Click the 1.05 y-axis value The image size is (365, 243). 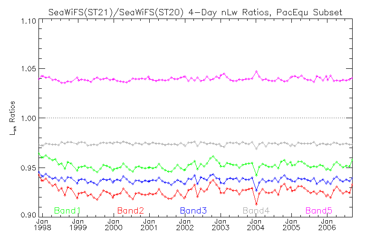click(x=29, y=69)
